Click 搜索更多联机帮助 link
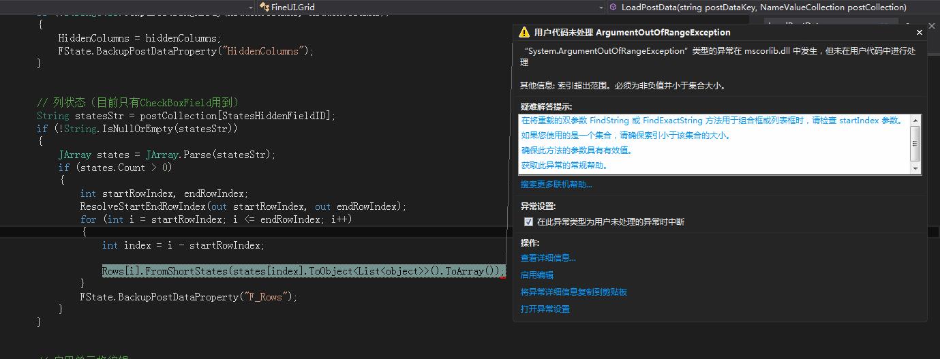940x359 pixels. pos(556,185)
